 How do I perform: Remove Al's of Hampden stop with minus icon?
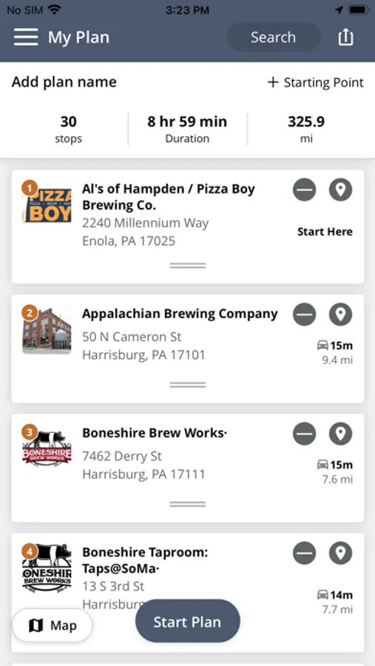point(304,189)
